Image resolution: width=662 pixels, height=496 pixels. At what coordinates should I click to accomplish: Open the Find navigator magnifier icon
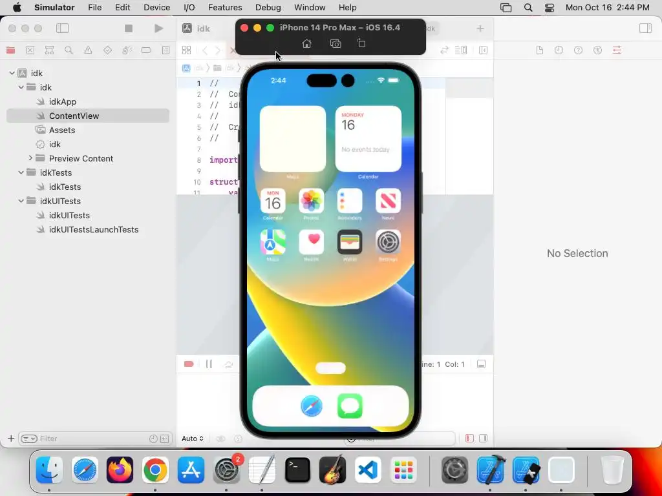click(x=69, y=50)
